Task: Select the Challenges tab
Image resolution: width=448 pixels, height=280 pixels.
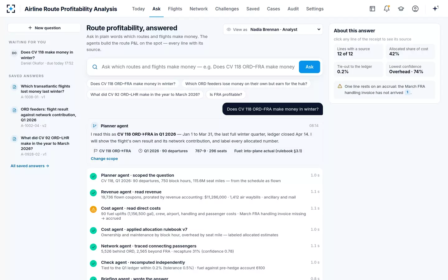Action: point(227,9)
